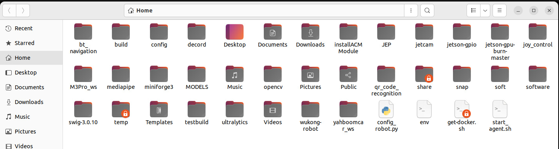Open the soft folder

tap(500, 74)
